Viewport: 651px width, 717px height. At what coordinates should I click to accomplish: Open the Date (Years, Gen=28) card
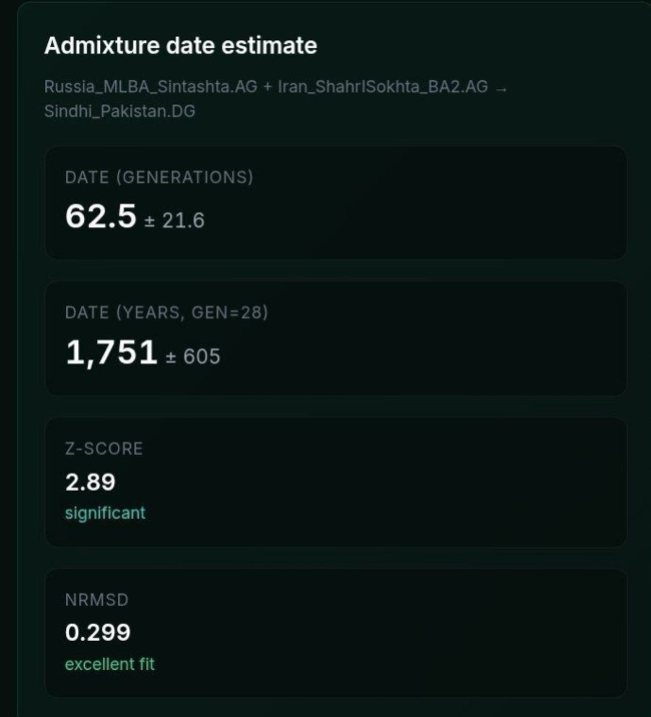tap(336, 338)
